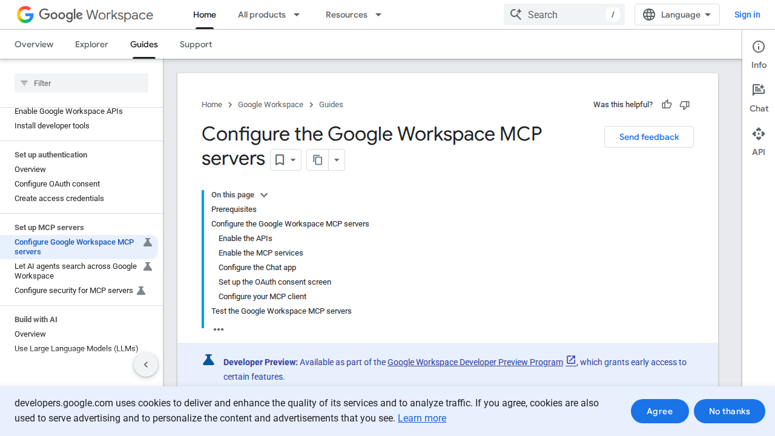Select the Guides tab

point(144,44)
